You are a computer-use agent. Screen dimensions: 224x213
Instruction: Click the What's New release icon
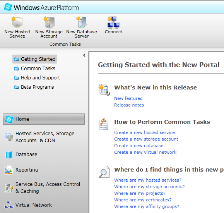[x=104, y=90]
